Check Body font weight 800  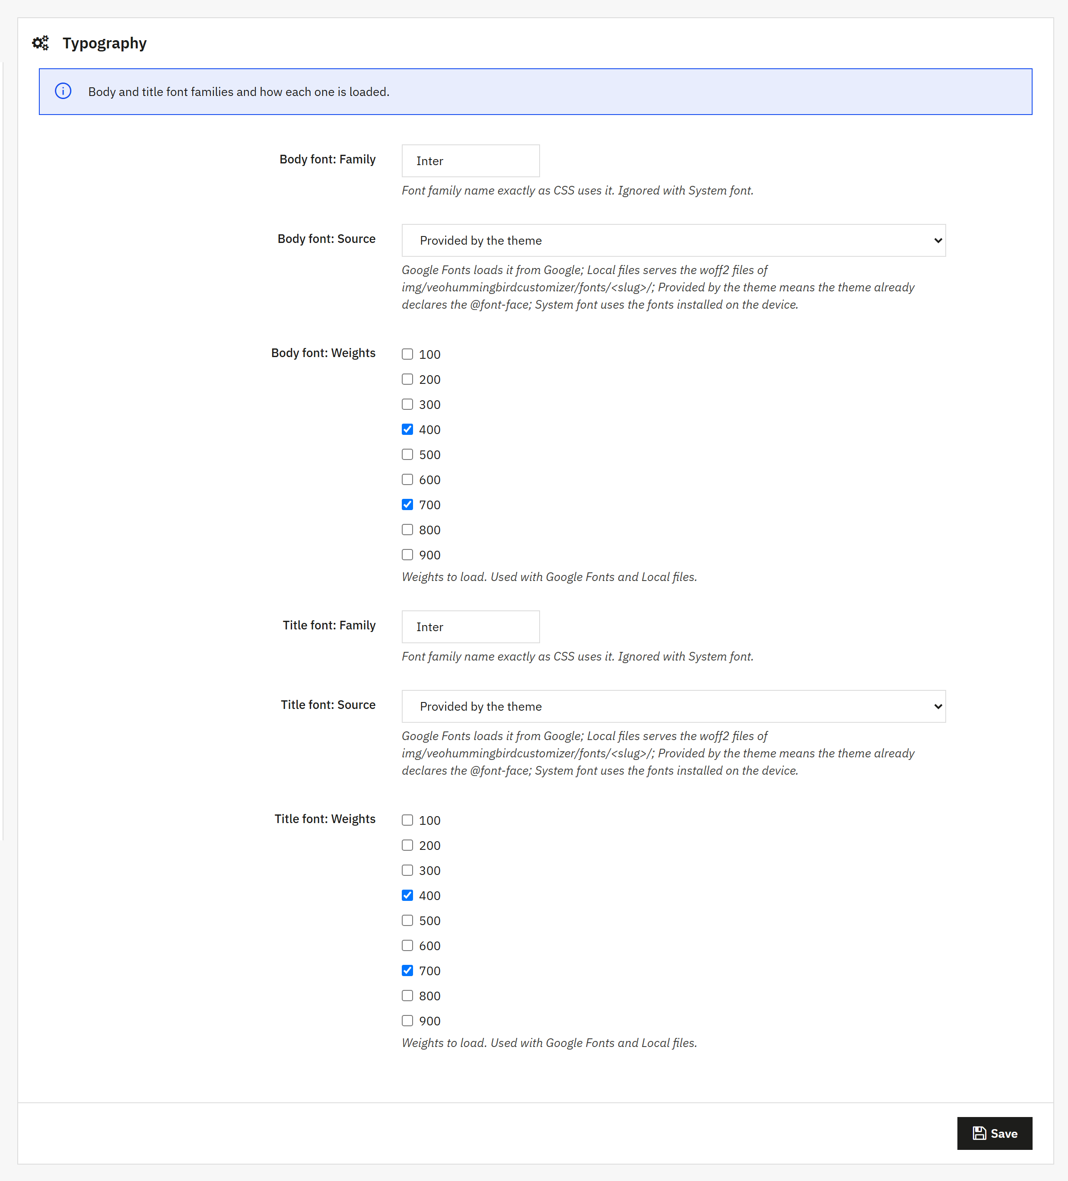tap(407, 530)
